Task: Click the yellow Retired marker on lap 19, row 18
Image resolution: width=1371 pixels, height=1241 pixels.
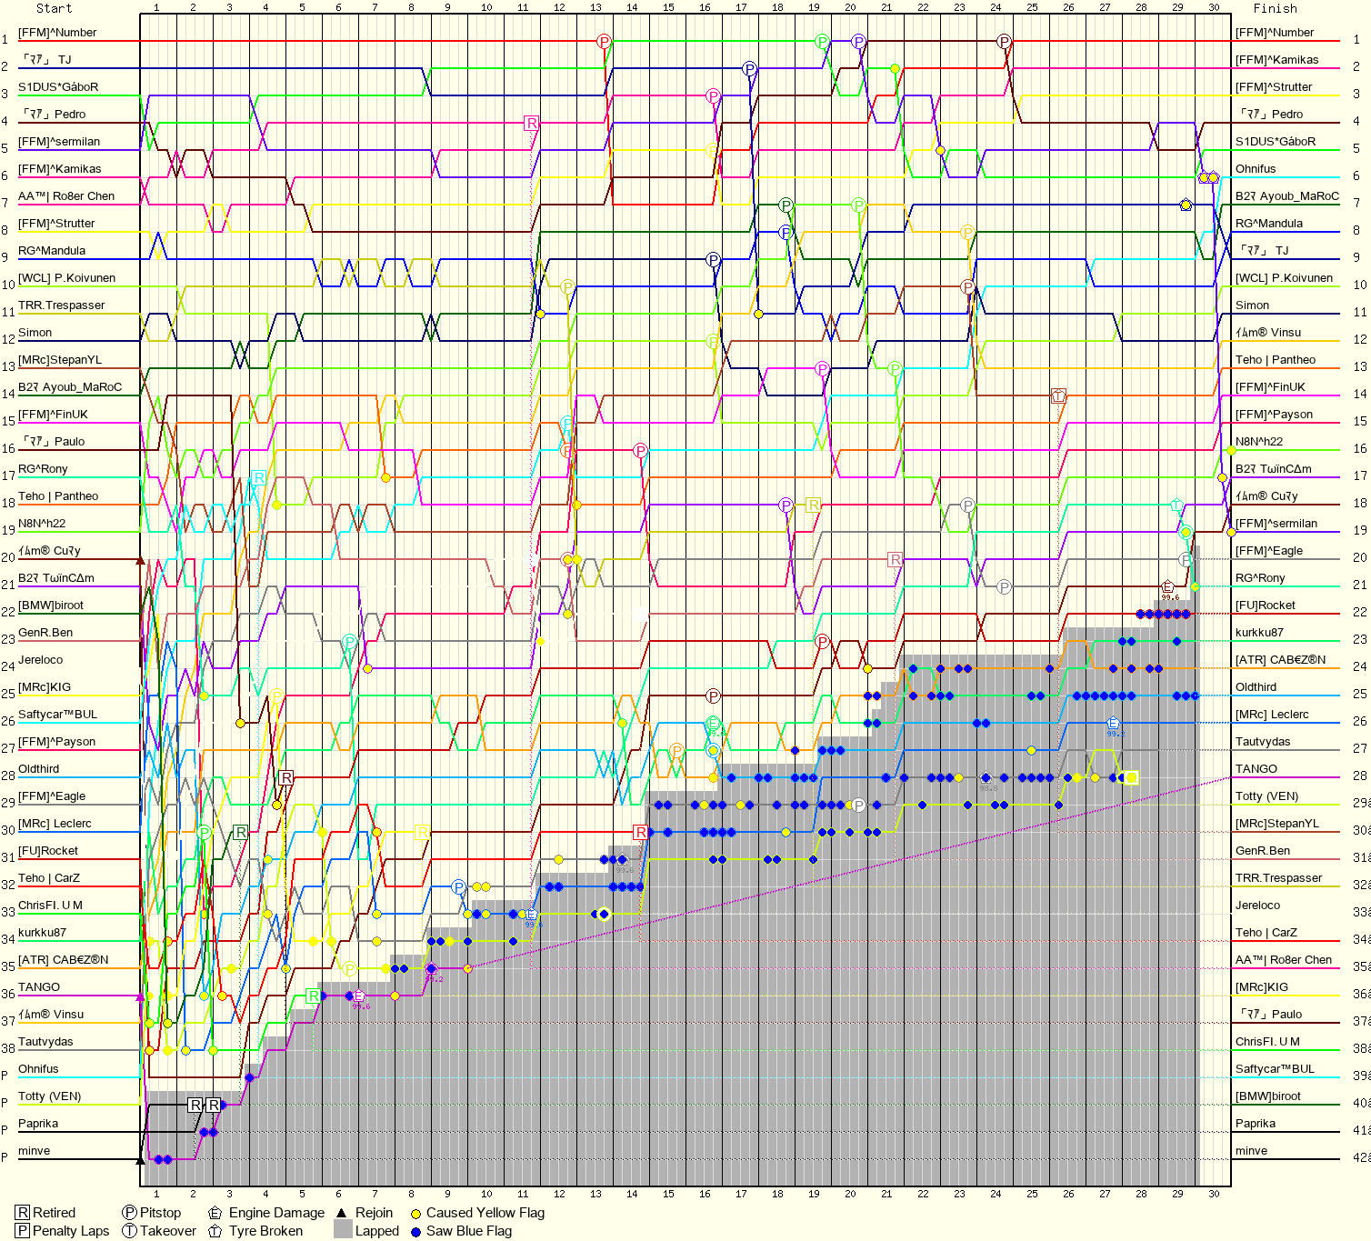Action: (813, 505)
